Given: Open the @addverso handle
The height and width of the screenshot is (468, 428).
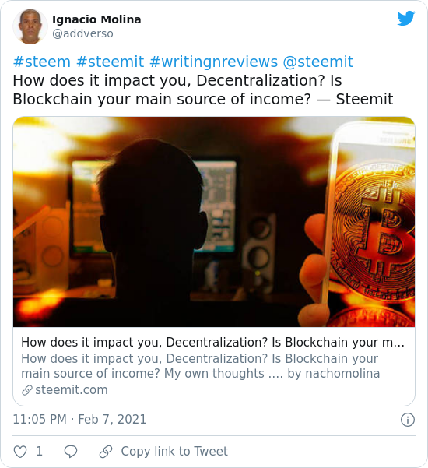Looking at the screenshot, I should [82, 33].
